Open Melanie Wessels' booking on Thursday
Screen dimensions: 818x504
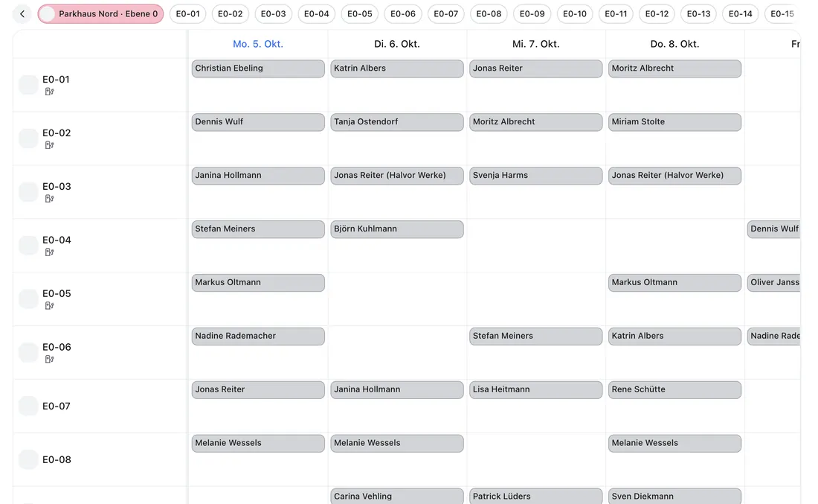click(x=674, y=444)
